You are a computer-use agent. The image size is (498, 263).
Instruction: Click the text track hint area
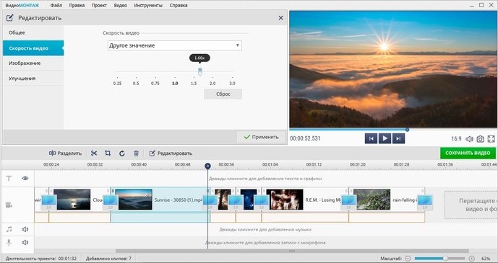coord(265,179)
